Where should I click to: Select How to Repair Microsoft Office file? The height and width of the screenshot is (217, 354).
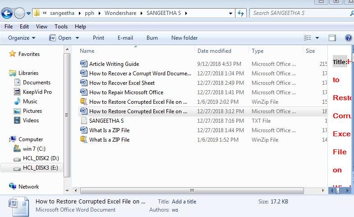click(x=126, y=92)
